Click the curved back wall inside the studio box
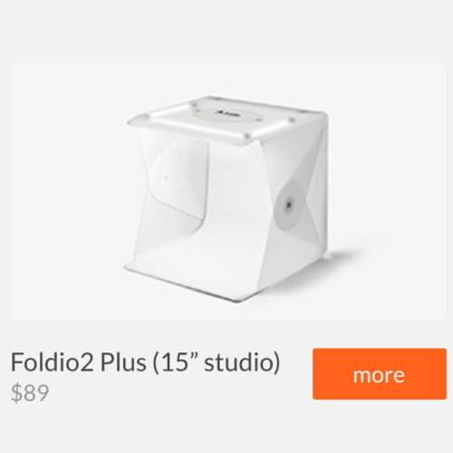The width and height of the screenshot is (453, 453). (236, 193)
